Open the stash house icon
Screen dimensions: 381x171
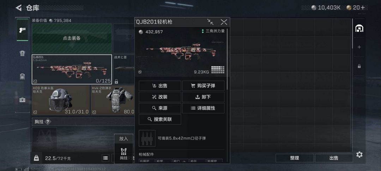[359, 28]
